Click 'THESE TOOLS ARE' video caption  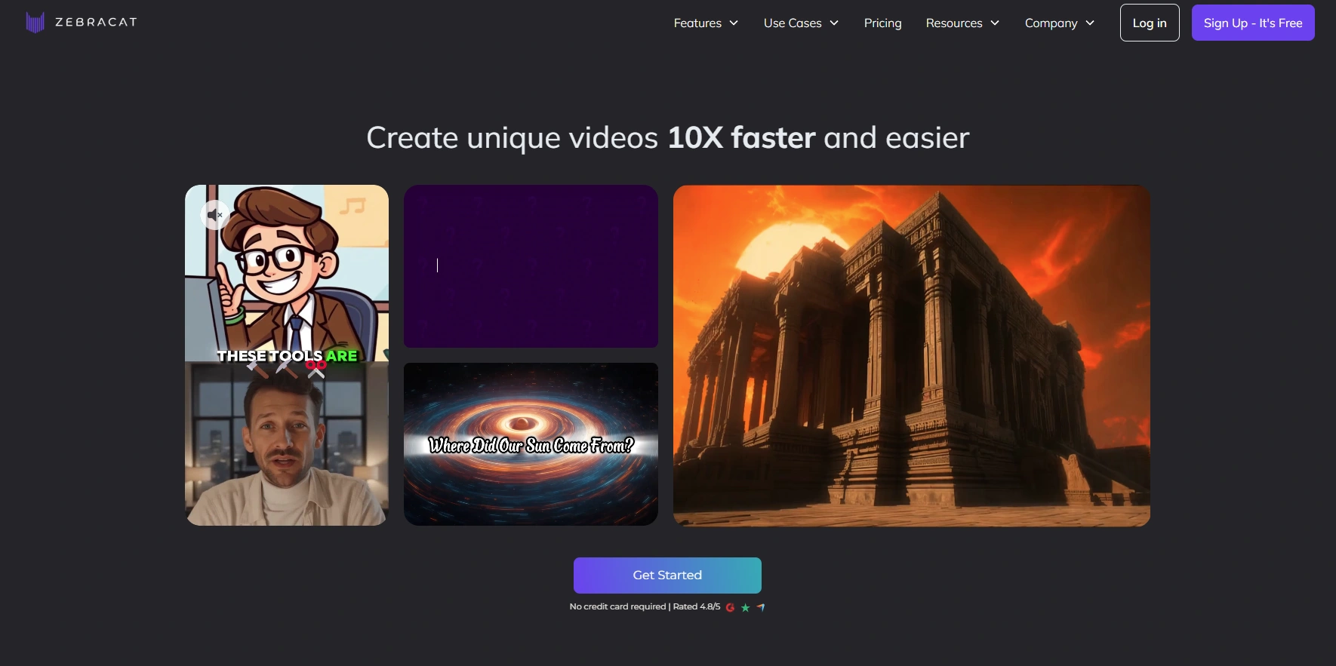coord(287,356)
